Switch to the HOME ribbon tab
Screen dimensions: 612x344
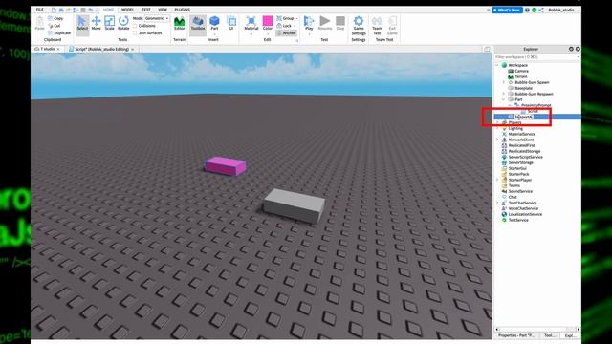pos(108,10)
